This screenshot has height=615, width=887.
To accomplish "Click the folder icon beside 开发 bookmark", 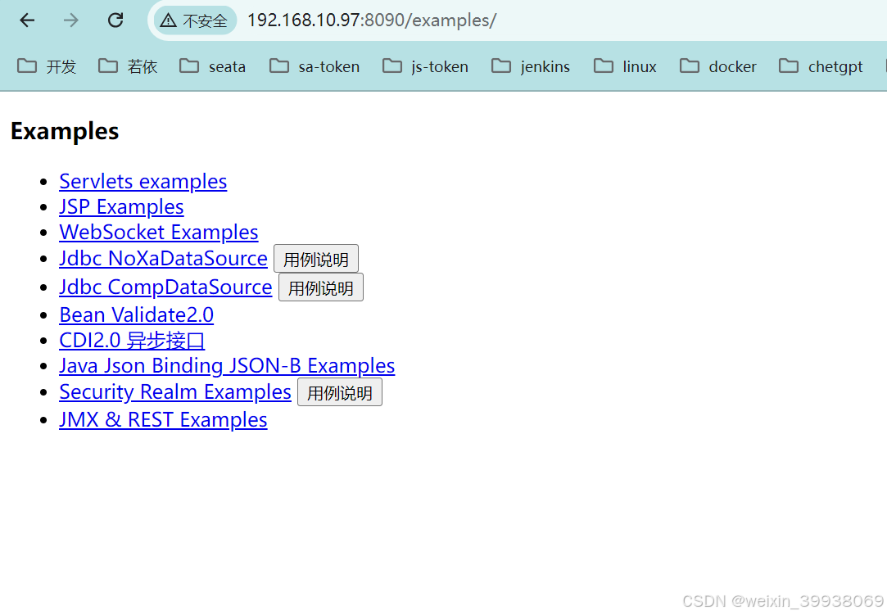I will 25,66.
